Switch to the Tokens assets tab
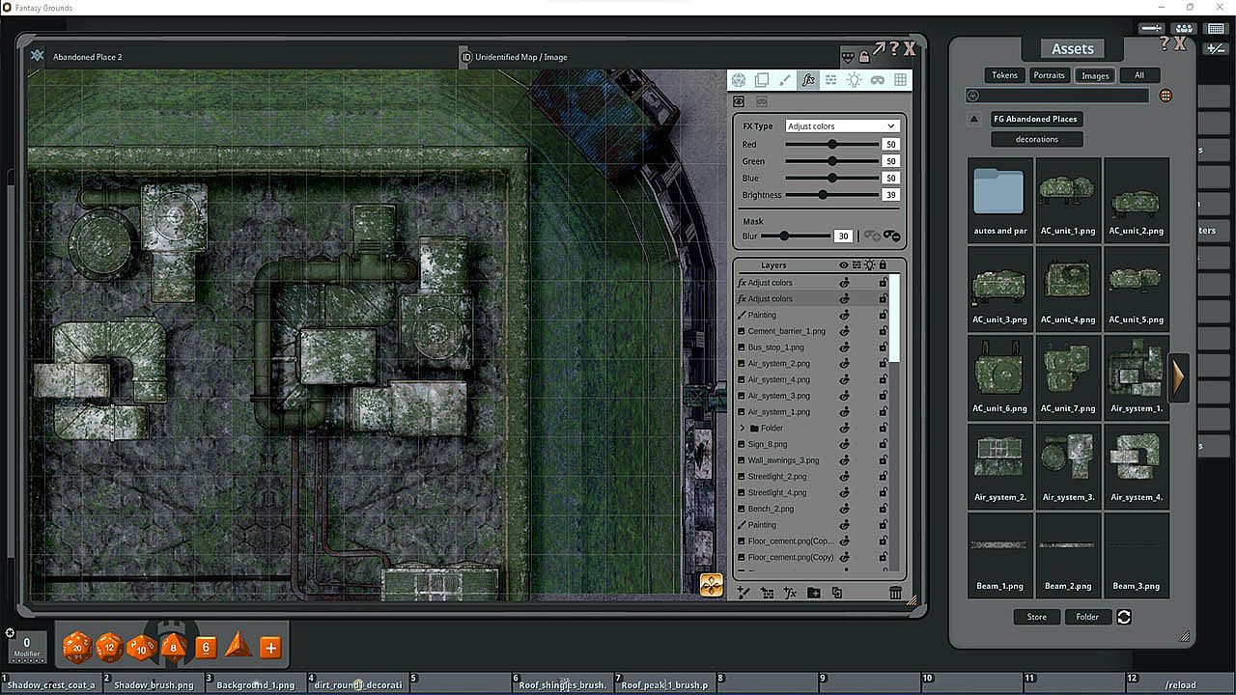This screenshot has width=1236, height=695. [1004, 75]
